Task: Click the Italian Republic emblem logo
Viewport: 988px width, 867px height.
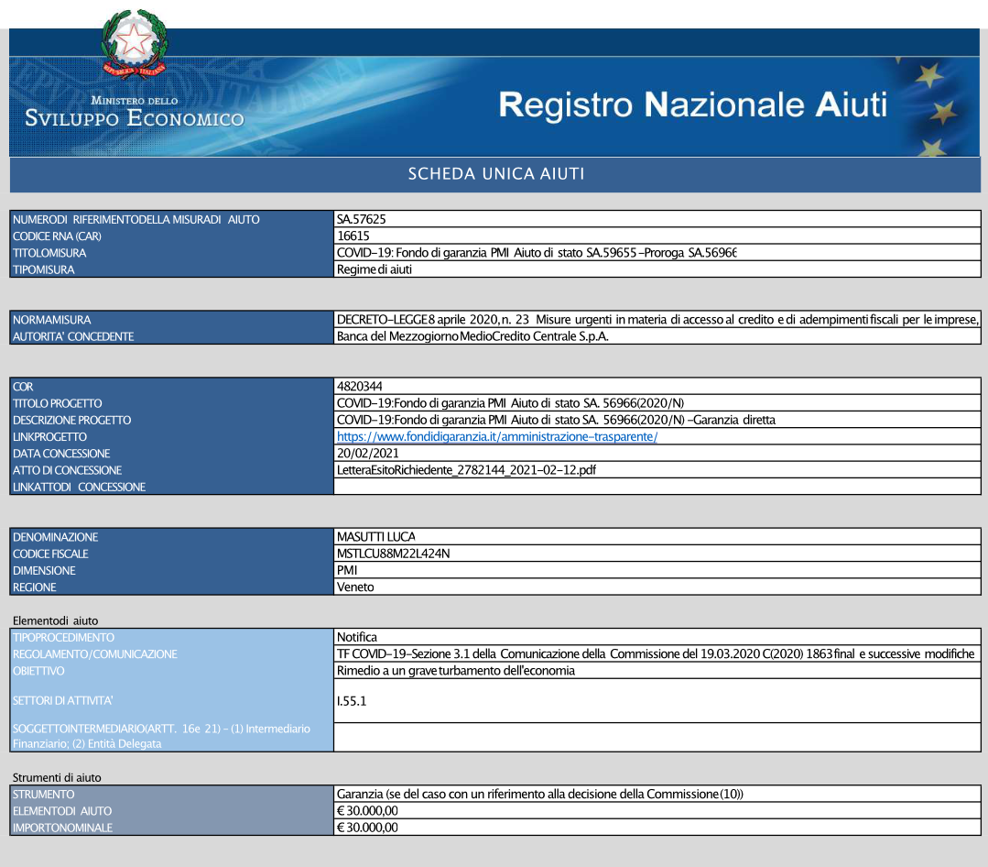Action: click(135, 44)
